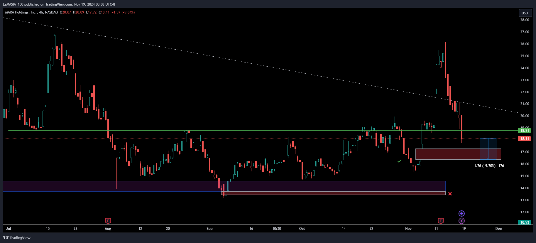Open the August earnings E marker
The image size is (536, 243).
(x=108, y=221)
